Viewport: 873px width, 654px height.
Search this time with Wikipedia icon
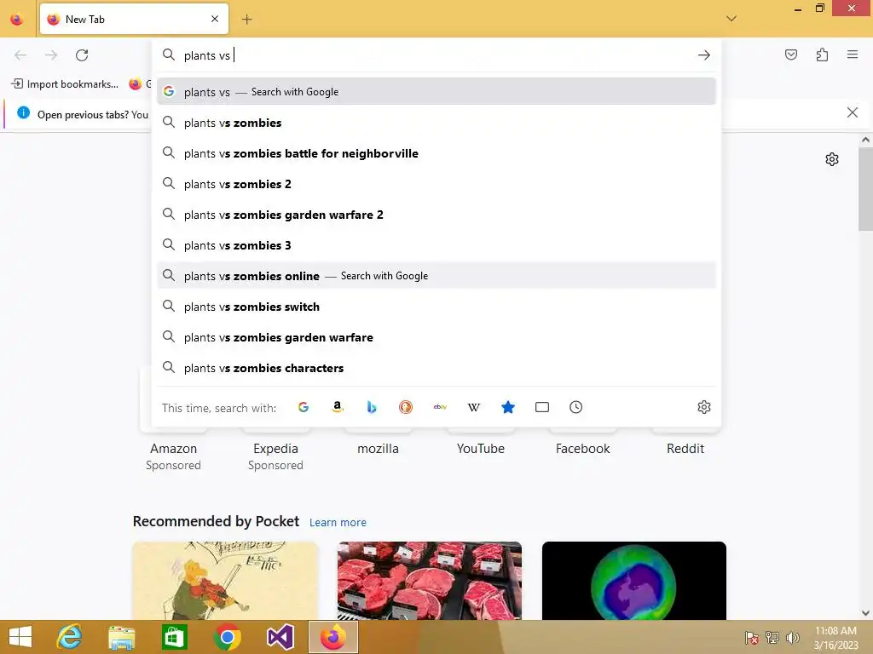474,407
